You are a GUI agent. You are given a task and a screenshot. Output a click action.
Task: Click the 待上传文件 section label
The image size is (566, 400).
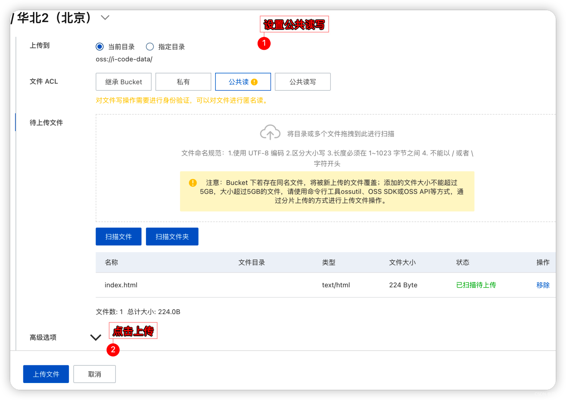click(x=46, y=123)
